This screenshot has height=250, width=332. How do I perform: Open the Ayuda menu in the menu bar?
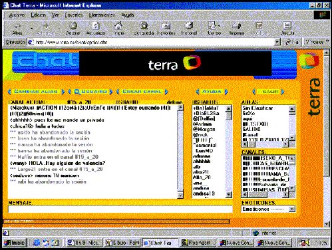point(128,15)
